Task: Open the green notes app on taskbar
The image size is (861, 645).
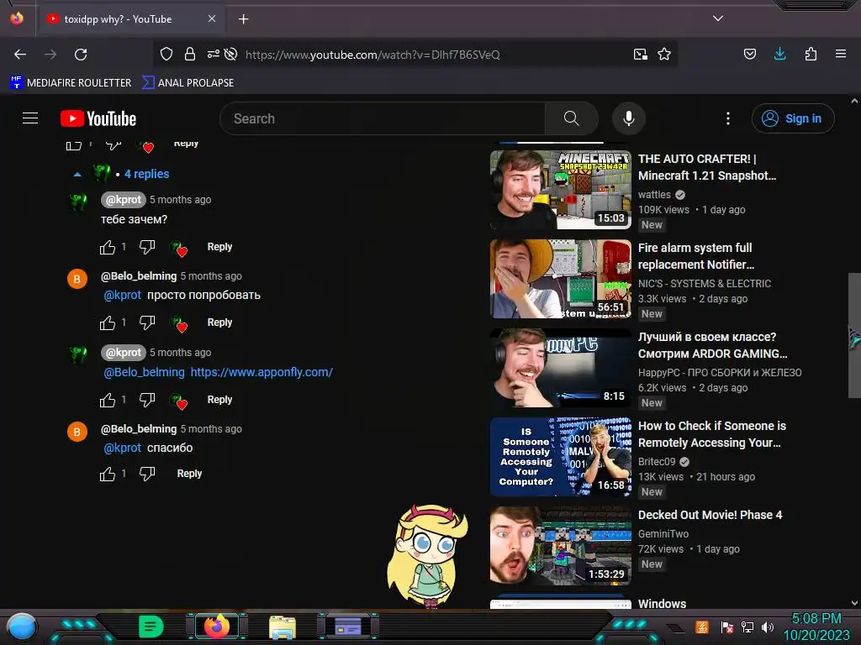Action: 151,627
